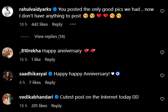Viewport: 168px width, 112px height.
Task: Expand View replies (14)
Action: [x=50, y=37]
